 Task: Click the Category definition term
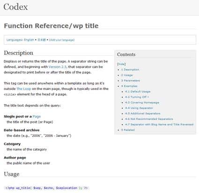(12, 144)
